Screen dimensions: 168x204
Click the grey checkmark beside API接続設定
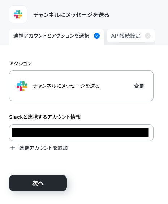tap(148, 36)
